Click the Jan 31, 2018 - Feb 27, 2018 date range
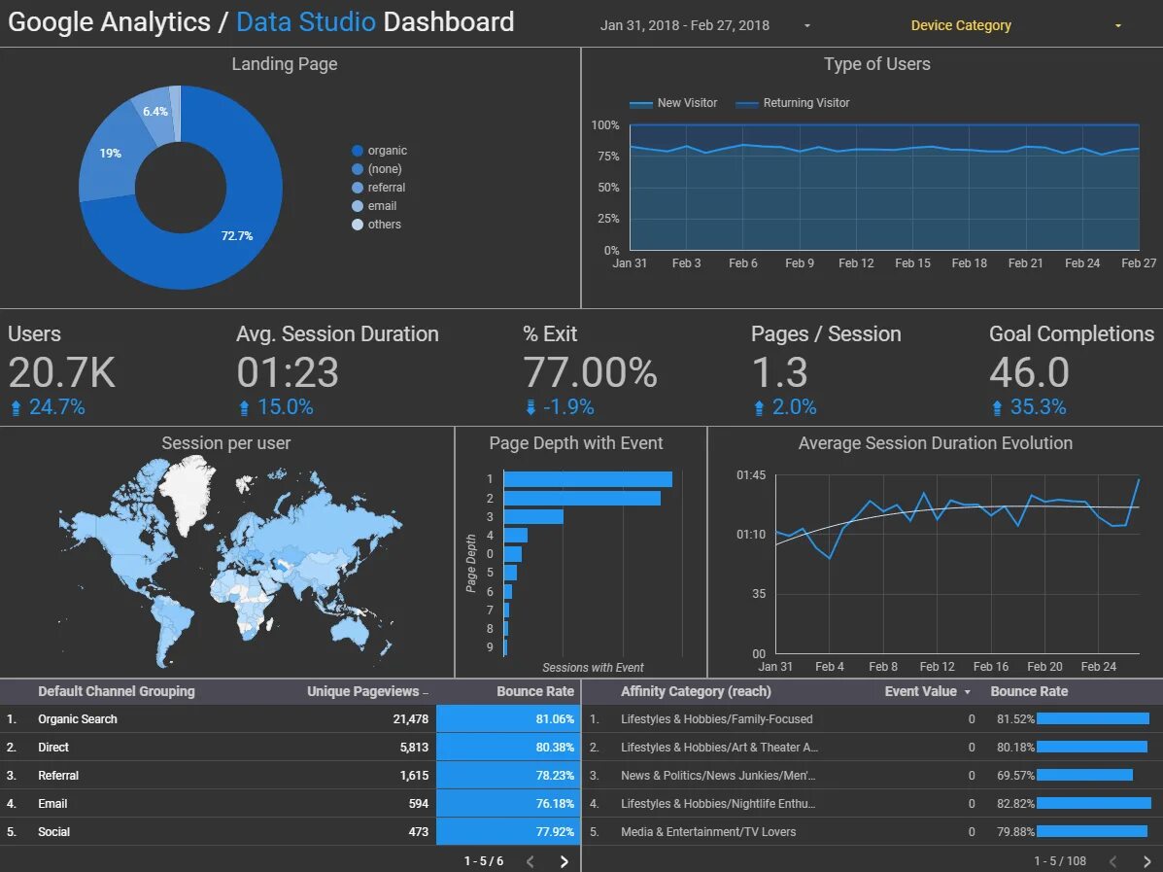The height and width of the screenshot is (872, 1163). (x=685, y=25)
